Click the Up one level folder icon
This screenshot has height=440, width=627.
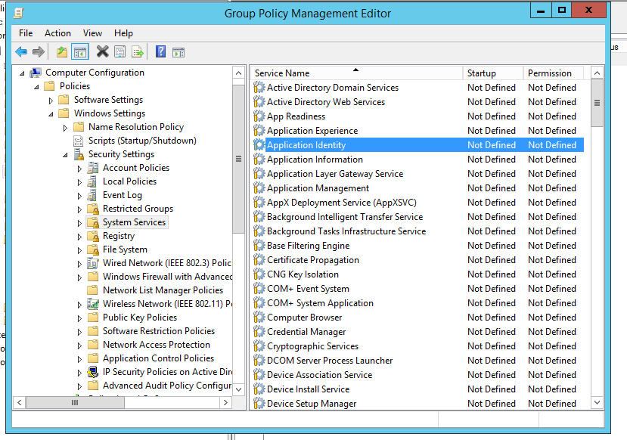click(x=62, y=51)
